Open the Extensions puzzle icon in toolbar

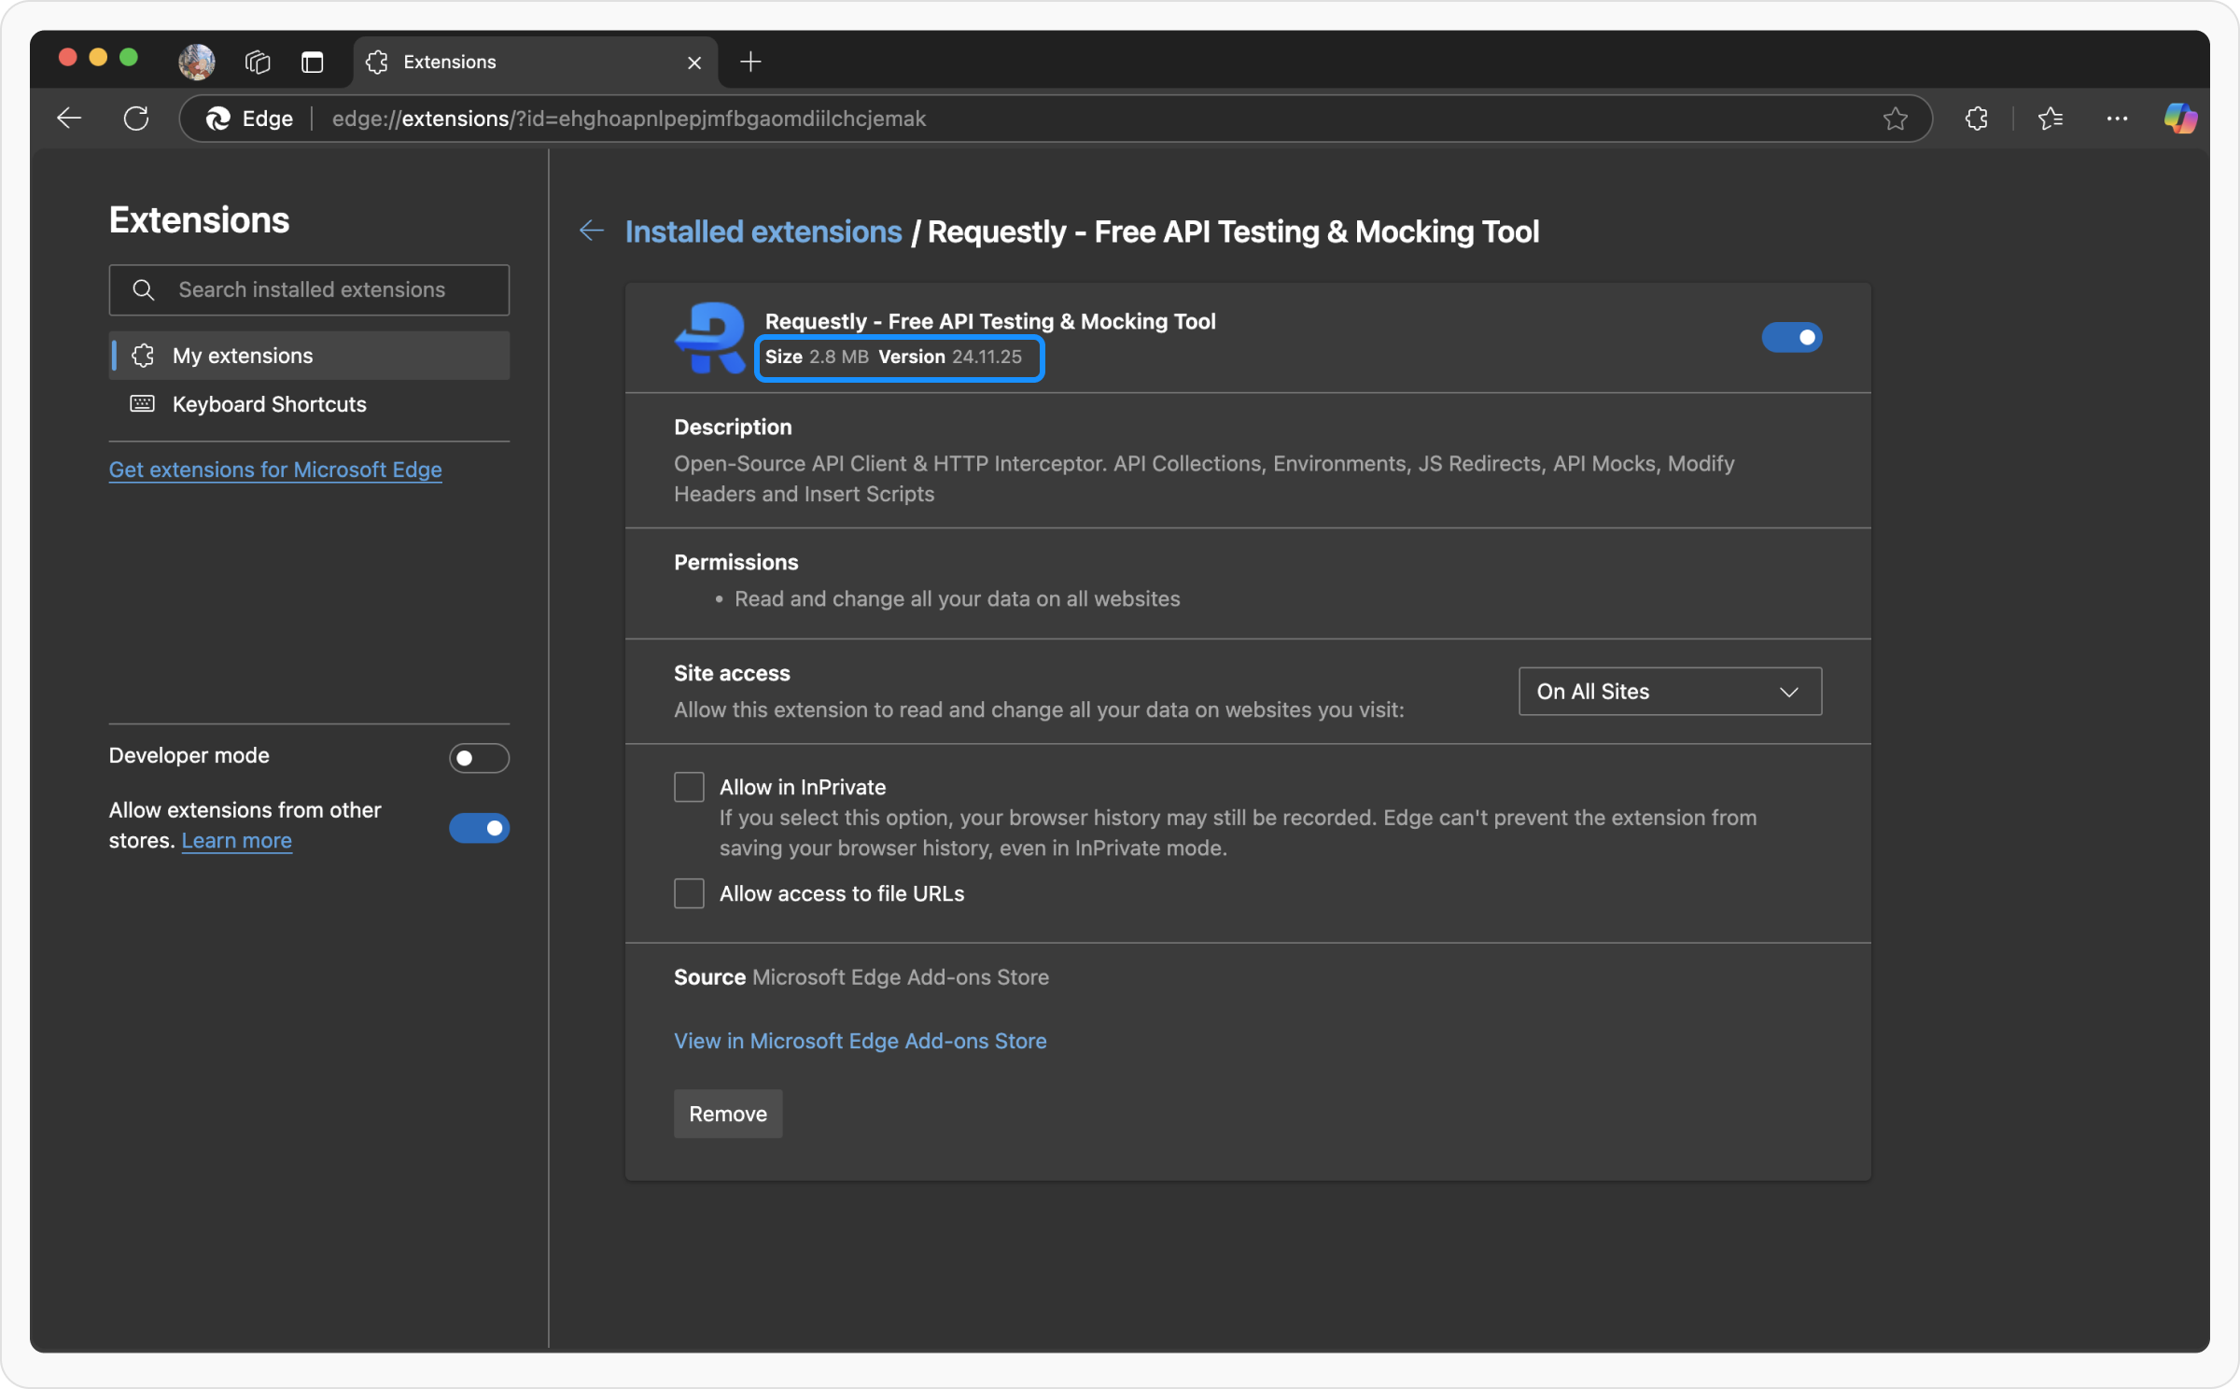[x=1976, y=119]
